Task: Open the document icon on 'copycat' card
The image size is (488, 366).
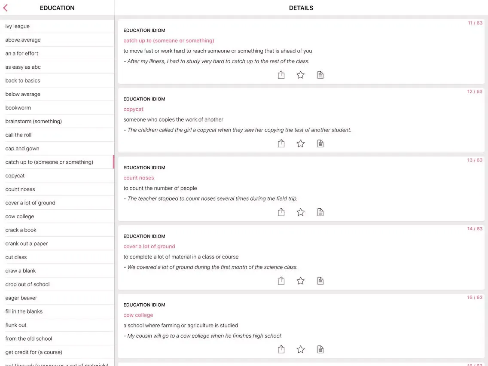Action: point(320,143)
